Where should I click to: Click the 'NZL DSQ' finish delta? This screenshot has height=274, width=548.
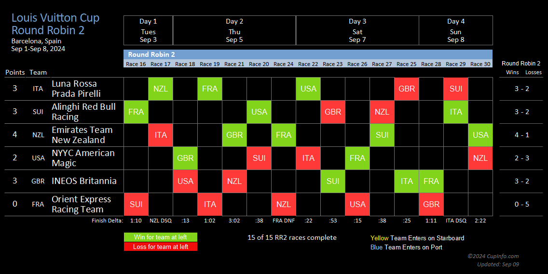tap(161, 221)
